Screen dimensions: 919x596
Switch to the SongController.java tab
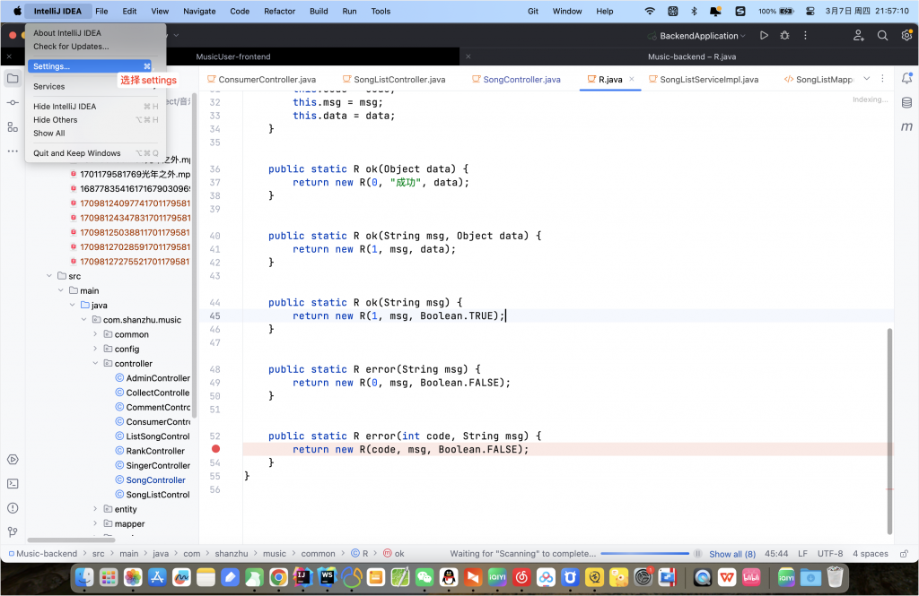tap(521, 80)
